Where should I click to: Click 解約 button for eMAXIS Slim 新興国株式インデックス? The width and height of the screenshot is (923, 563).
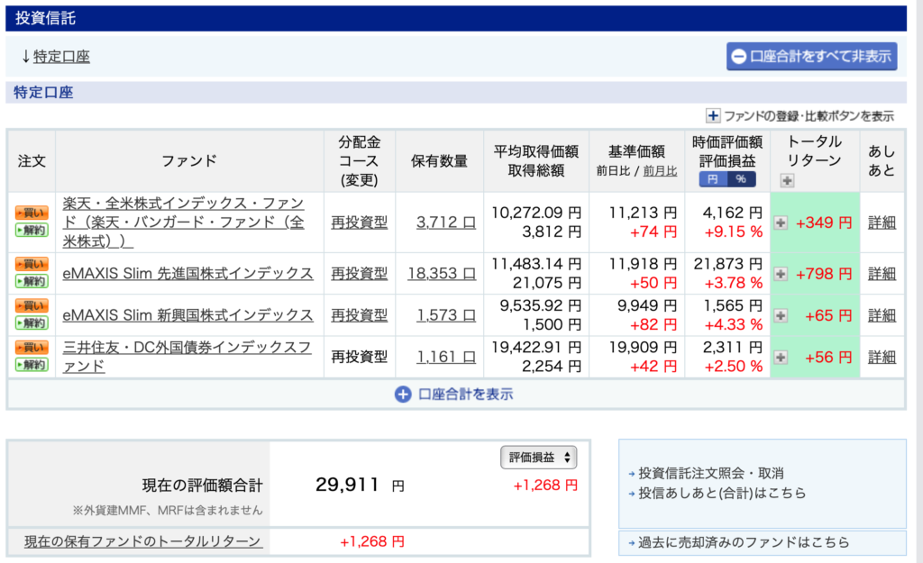pos(32,323)
